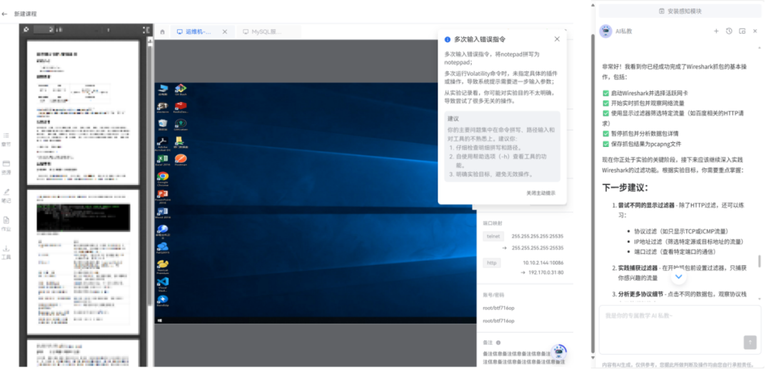Click the home icon before the tabs
The width and height of the screenshot is (771, 374).
click(163, 32)
